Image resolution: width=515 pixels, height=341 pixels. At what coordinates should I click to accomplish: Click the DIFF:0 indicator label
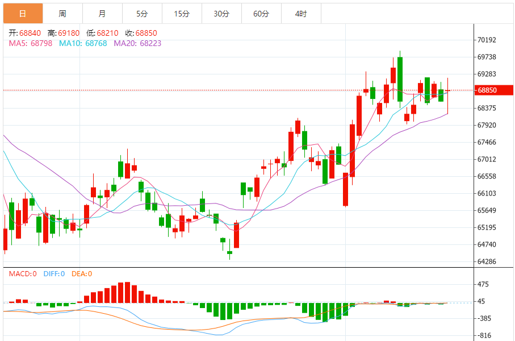(54, 274)
